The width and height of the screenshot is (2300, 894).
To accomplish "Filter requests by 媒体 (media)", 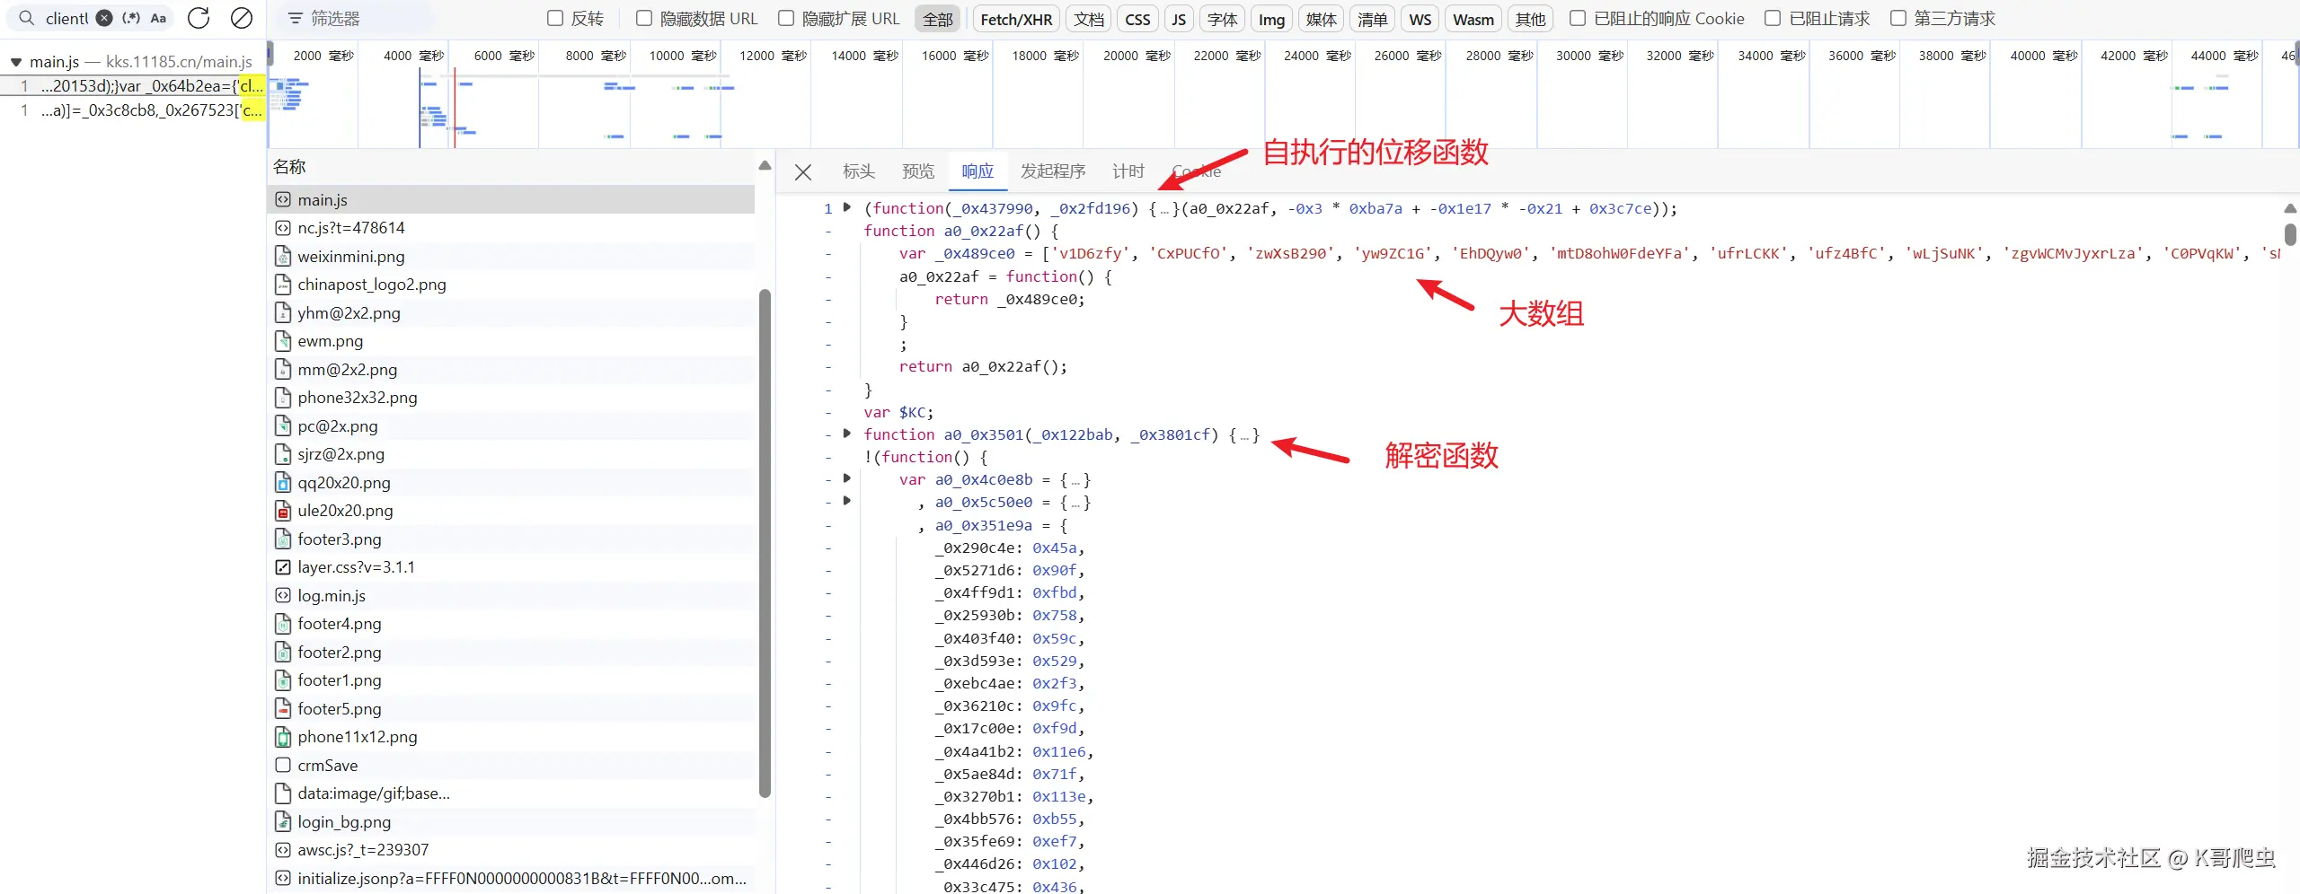I will (1321, 19).
